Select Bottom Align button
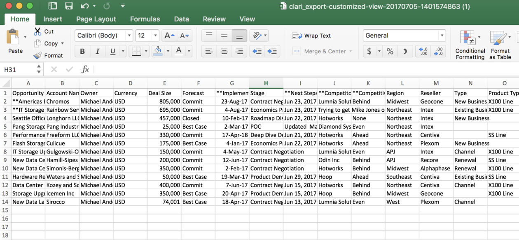Image resolution: width=519 pixels, height=240 pixels. click(x=239, y=35)
